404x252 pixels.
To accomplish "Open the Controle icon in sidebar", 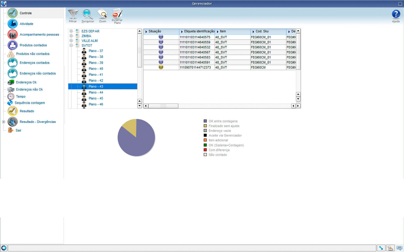I will tap(13, 13).
